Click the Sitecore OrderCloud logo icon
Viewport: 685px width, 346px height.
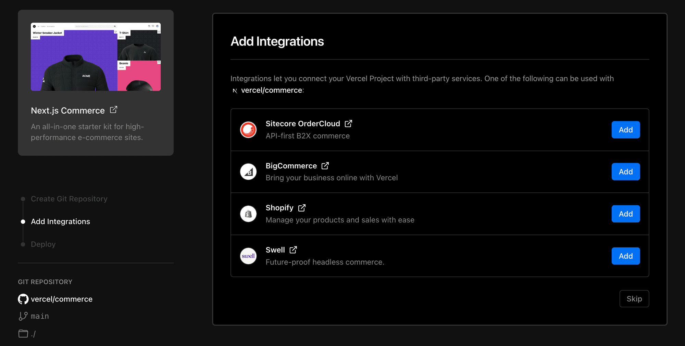click(x=248, y=130)
